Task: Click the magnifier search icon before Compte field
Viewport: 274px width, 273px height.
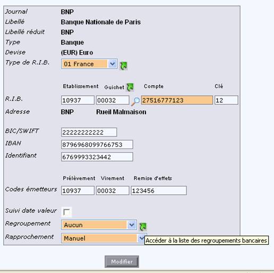Action: [135, 102]
